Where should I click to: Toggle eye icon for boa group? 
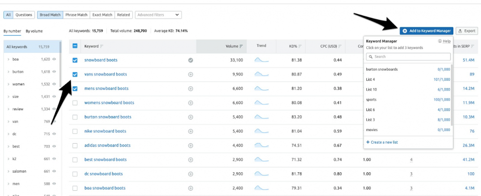(x=54, y=59)
